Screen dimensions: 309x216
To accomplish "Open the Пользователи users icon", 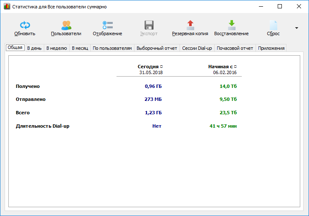I will pos(66,25).
